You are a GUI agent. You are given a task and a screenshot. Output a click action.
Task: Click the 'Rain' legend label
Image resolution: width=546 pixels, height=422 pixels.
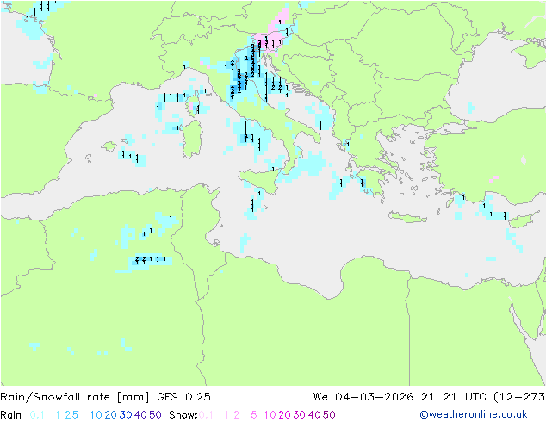11,415
